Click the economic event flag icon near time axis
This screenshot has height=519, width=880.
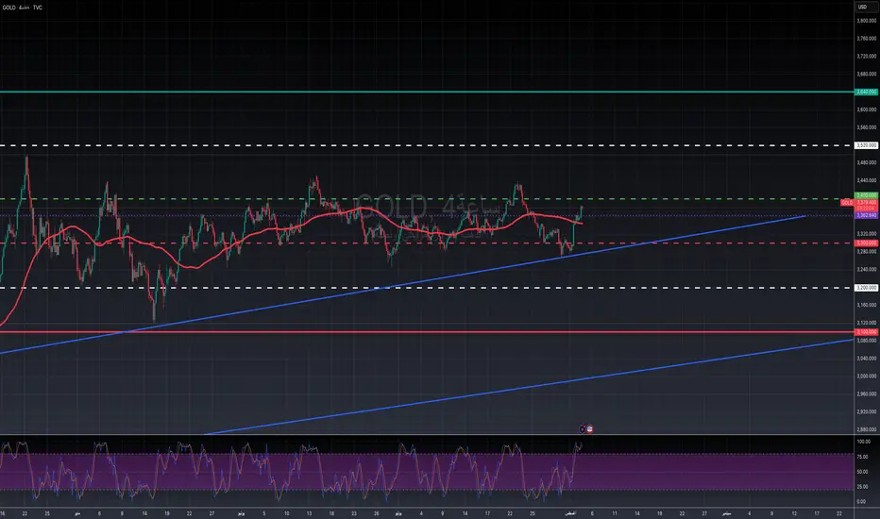click(x=590, y=428)
